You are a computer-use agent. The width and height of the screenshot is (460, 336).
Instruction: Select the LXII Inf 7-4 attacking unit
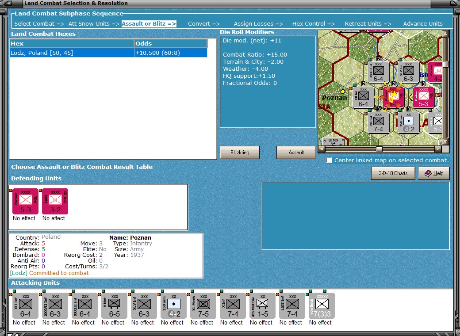pyautogui.click(x=292, y=305)
